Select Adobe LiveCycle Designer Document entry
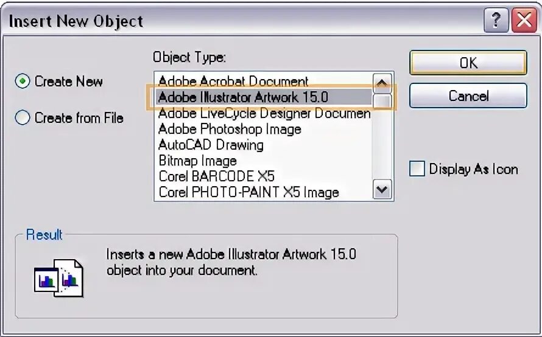 tap(264, 113)
